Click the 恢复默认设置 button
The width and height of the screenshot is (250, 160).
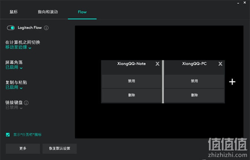(60, 148)
